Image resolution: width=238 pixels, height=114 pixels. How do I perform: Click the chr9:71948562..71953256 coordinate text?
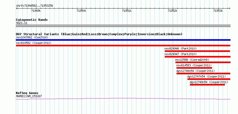pos(34,6)
